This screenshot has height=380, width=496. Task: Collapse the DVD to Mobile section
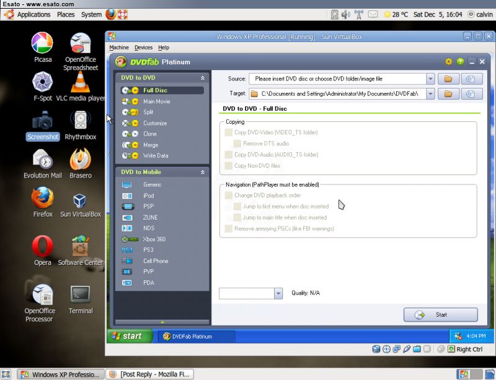203,172
